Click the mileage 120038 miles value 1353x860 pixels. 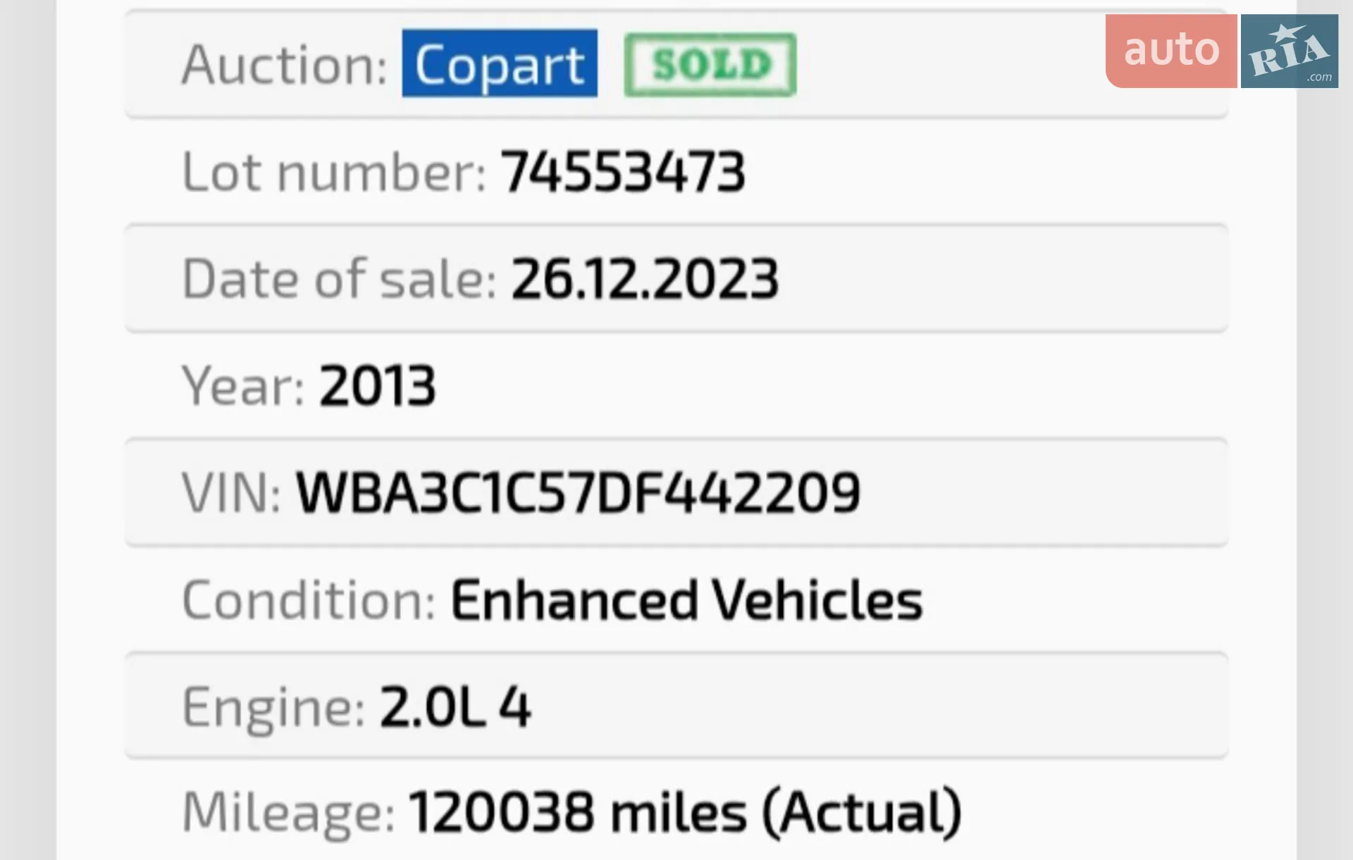click(577, 812)
